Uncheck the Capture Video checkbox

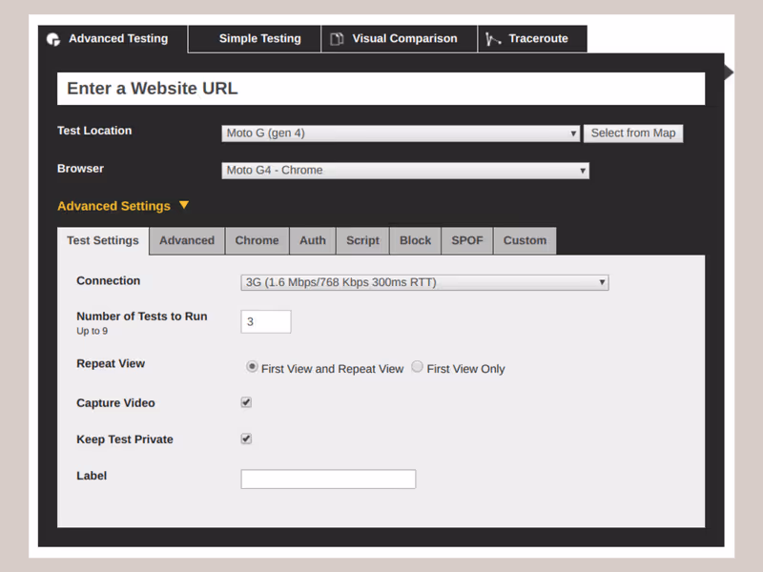click(x=246, y=402)
